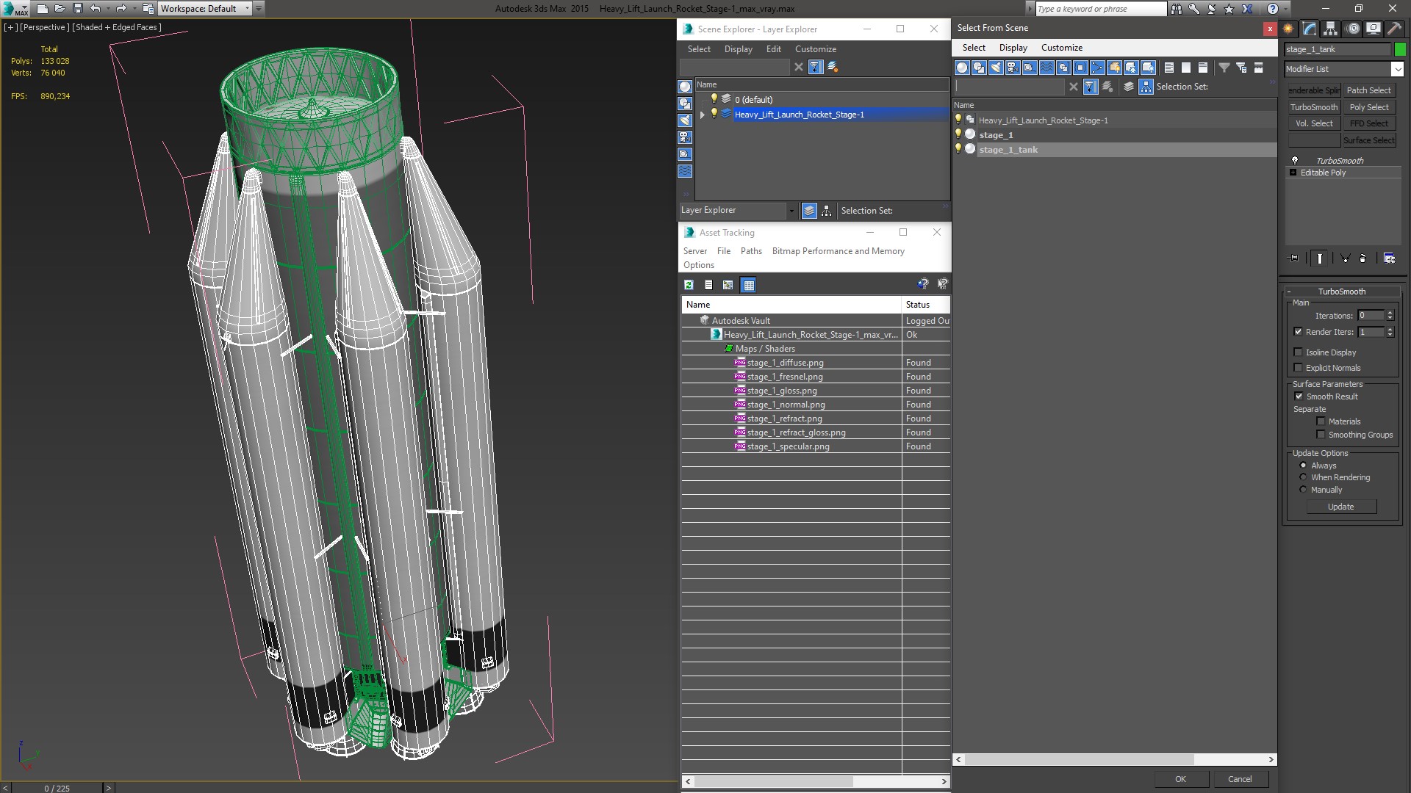The width and height of the screenshot is (1411, 793).
Task: Click Show End Result toggle icon
Action: tap(1320, 258)
